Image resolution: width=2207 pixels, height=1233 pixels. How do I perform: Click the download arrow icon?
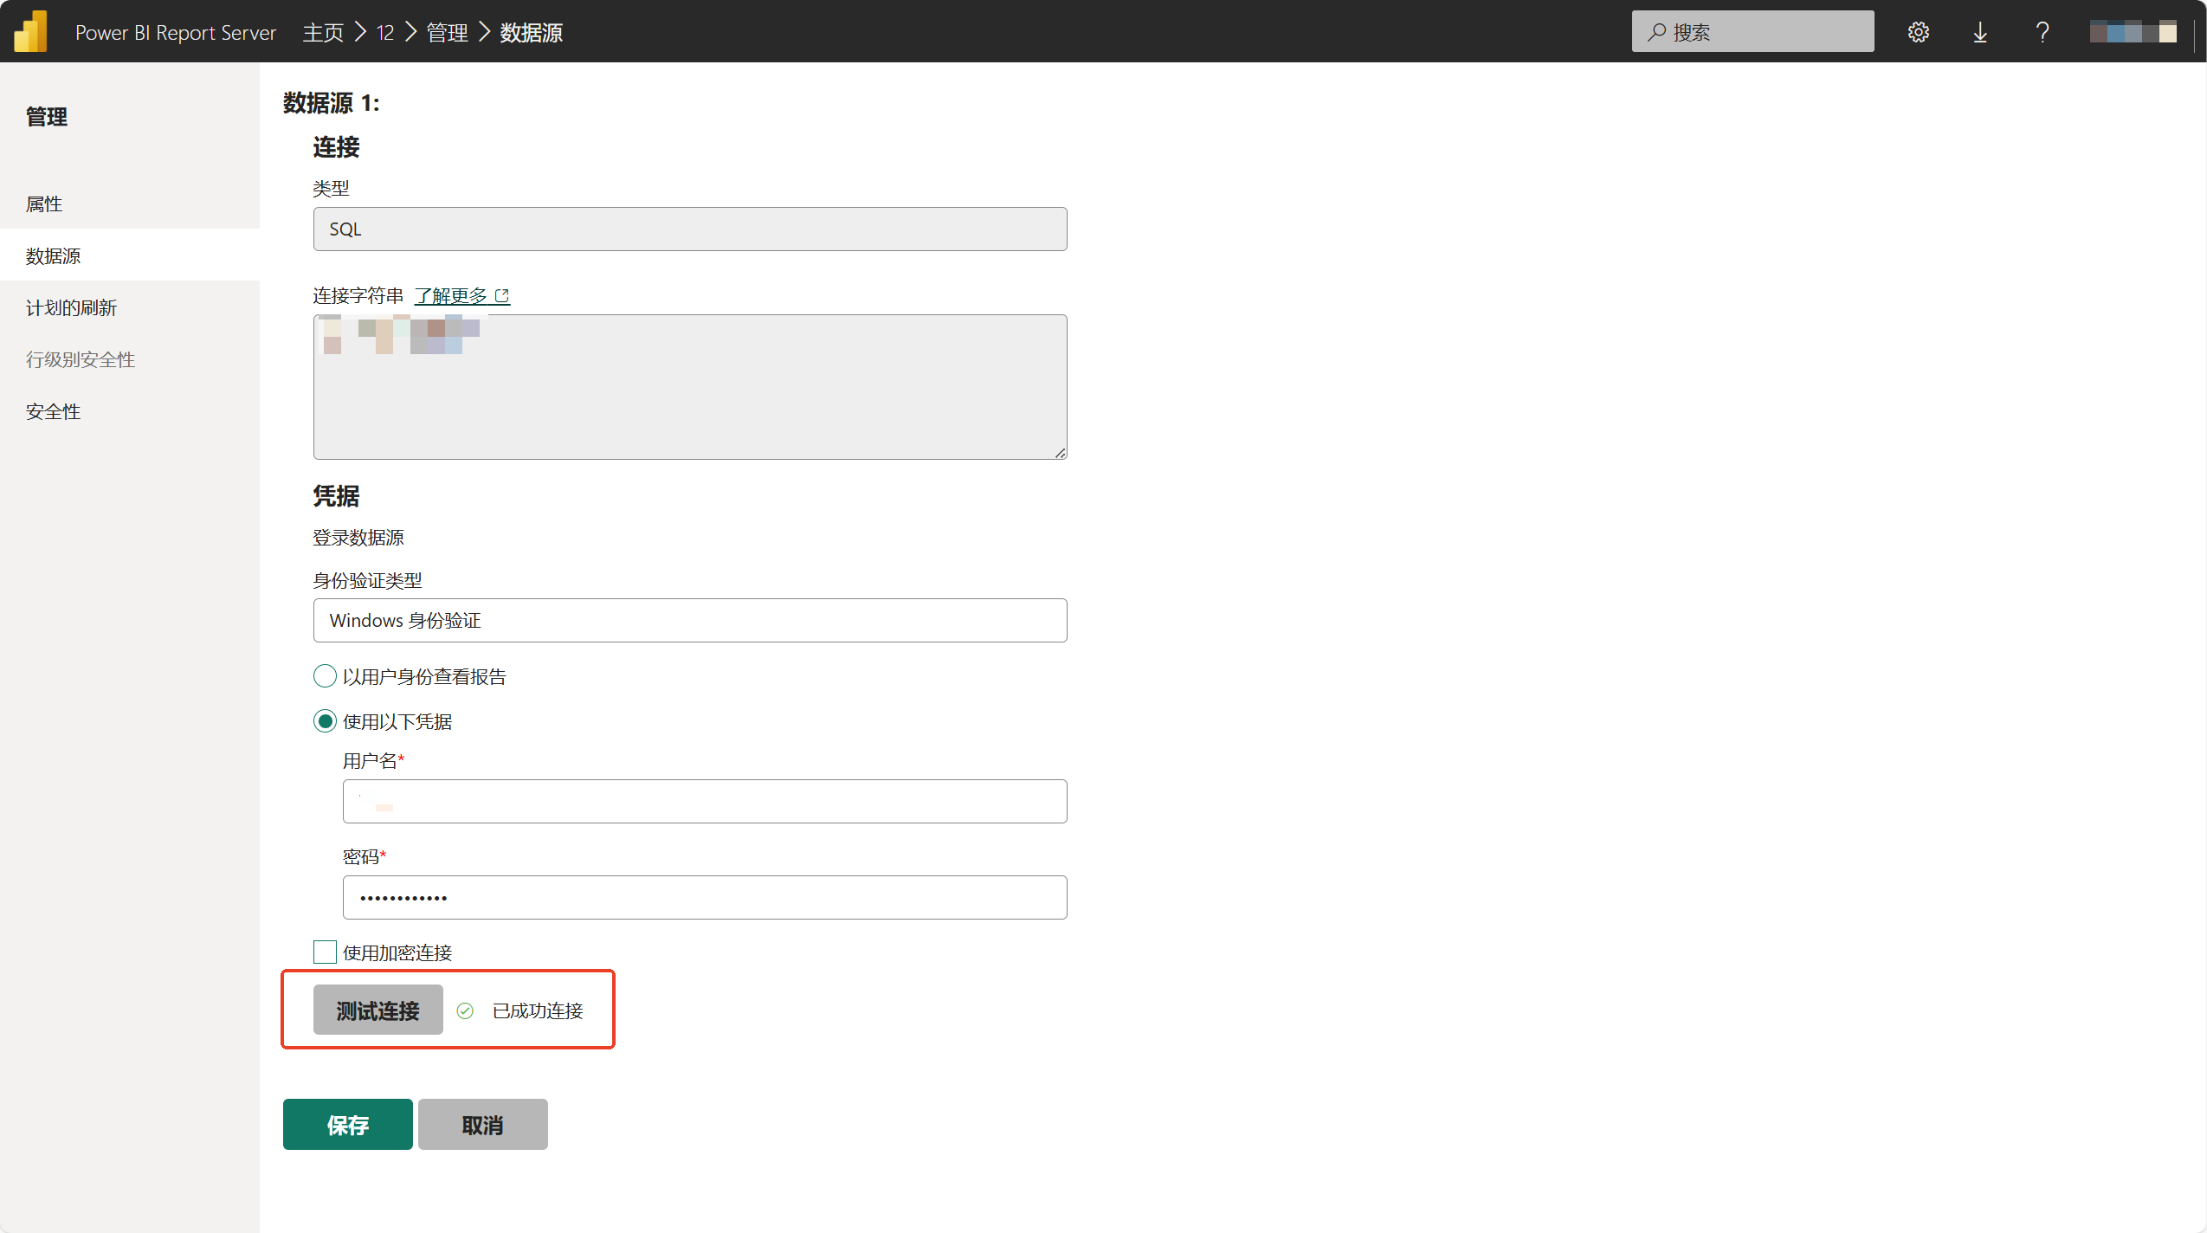pyautogui.click(x=1980, y=31)
